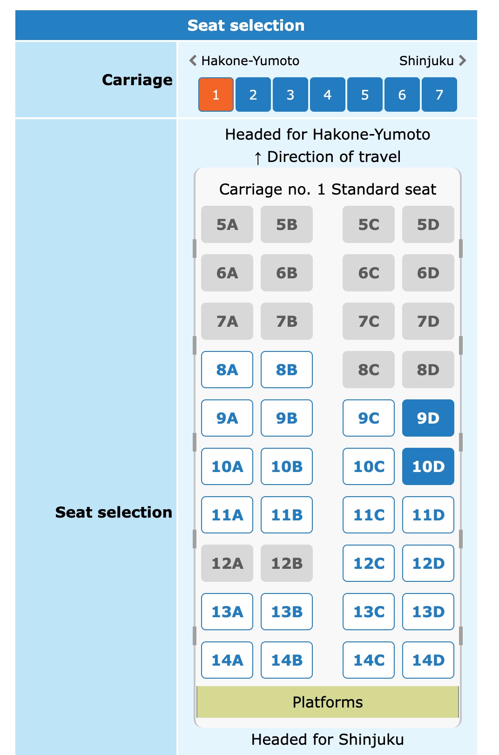Select seat 13B

coord(286,612)
